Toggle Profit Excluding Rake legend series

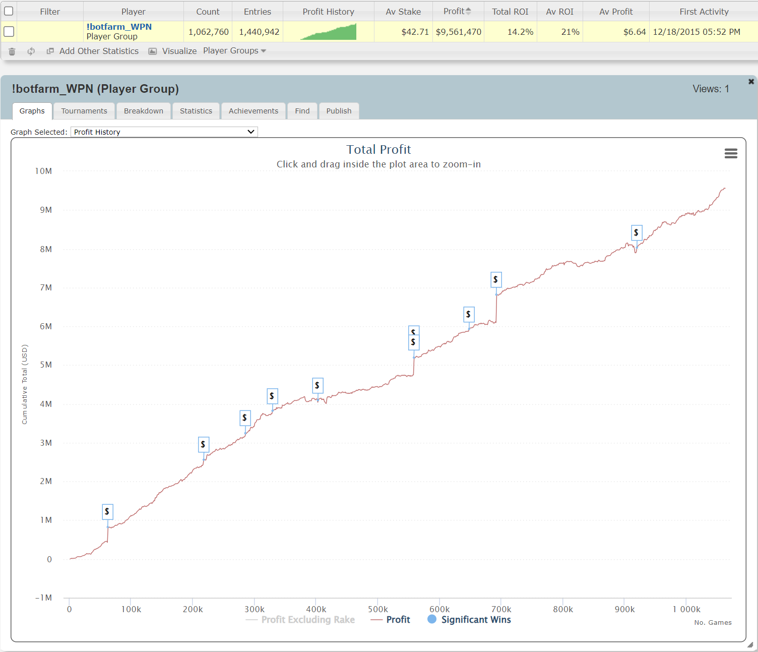click(300, 620)
